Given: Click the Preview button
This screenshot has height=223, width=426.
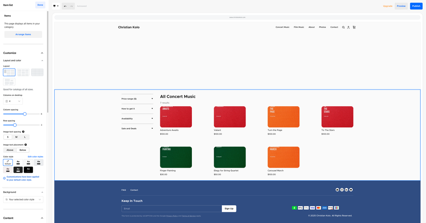Looking at the screenshot, I should 401,6.
